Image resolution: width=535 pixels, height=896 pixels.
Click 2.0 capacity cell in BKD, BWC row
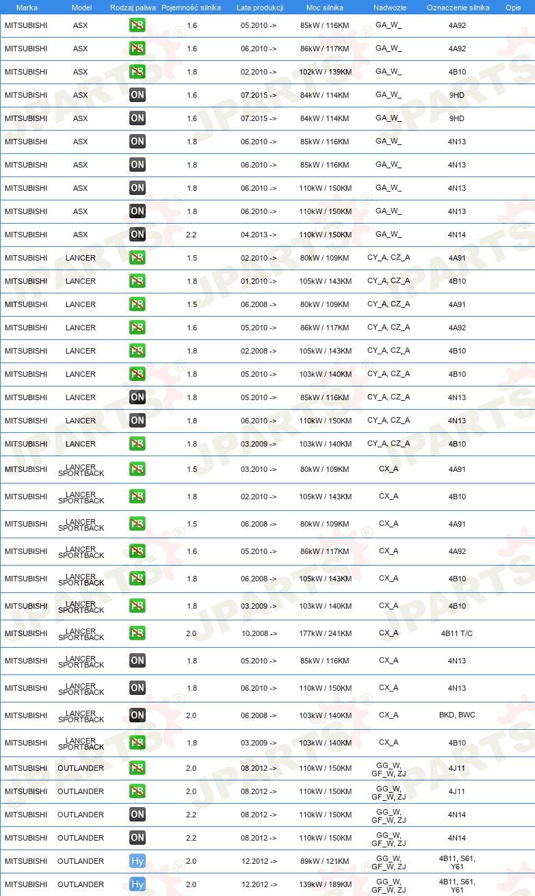(192, 715)
